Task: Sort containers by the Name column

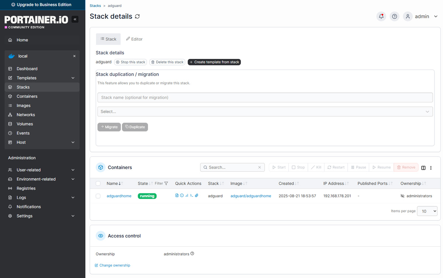Action: point(114,183)
